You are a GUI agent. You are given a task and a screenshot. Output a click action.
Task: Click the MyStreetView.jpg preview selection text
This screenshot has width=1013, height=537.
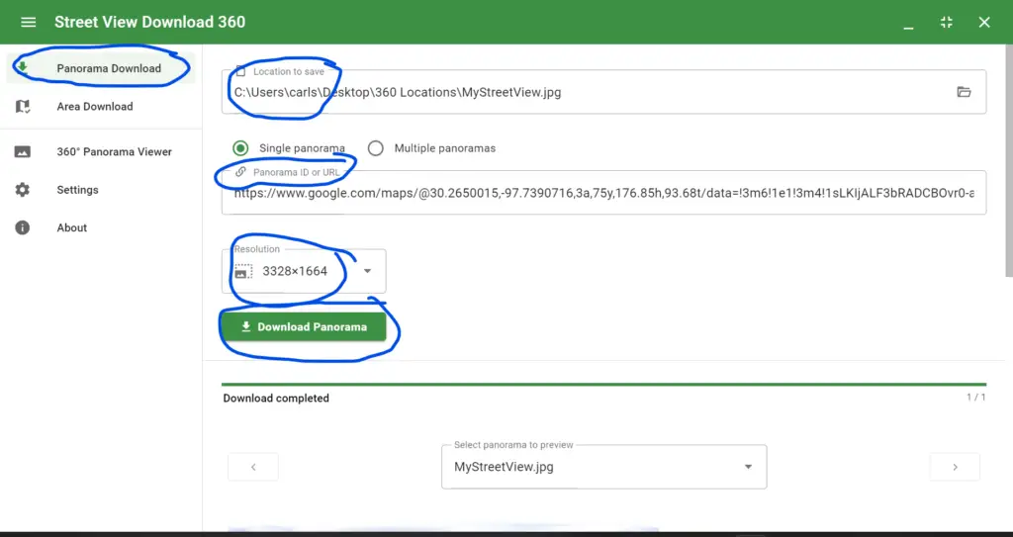point(504,467)
